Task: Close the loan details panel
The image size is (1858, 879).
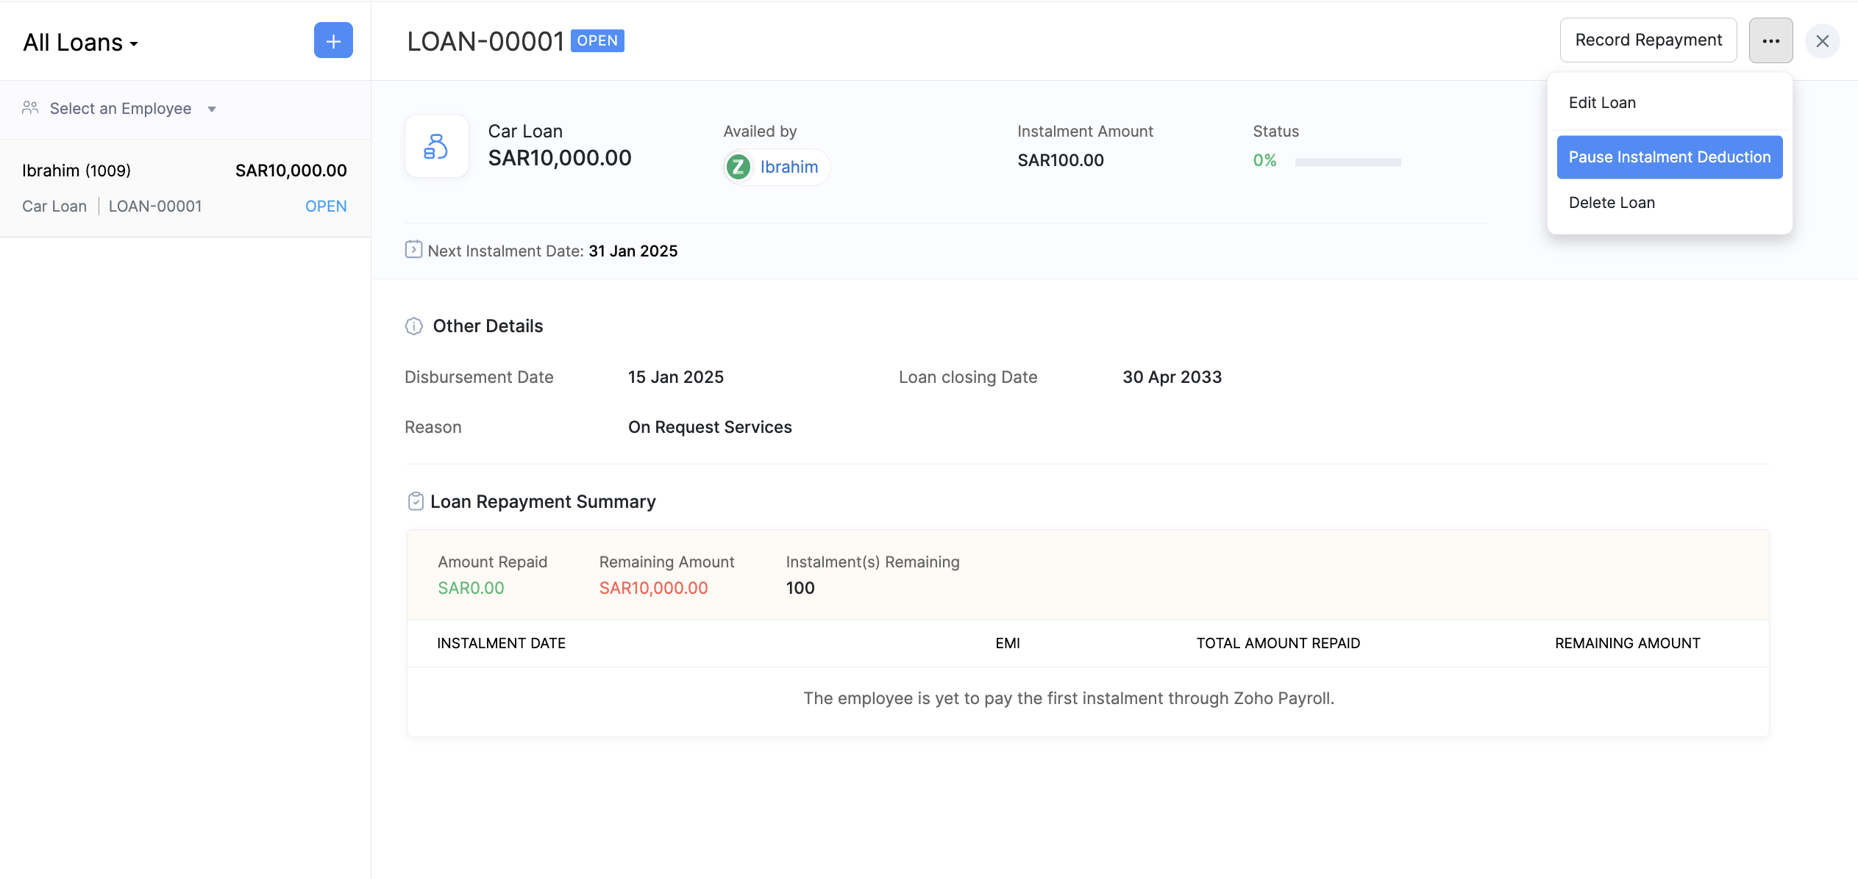Action: click(x=1822, y=41)
